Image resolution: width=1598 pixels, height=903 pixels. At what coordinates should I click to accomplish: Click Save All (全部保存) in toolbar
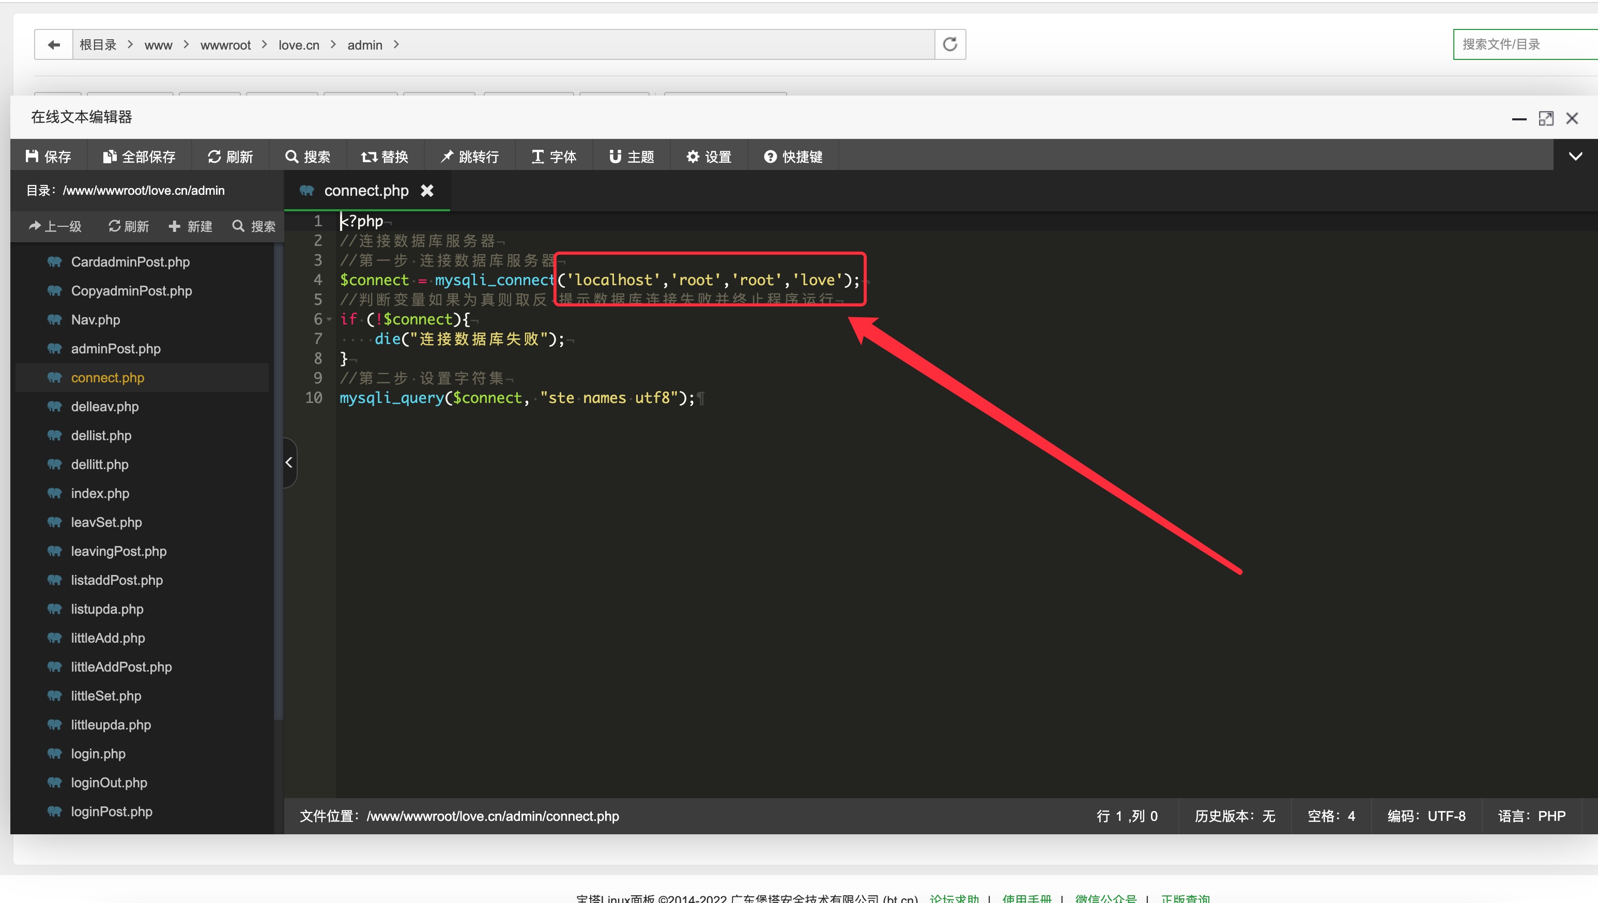[139, 157]
